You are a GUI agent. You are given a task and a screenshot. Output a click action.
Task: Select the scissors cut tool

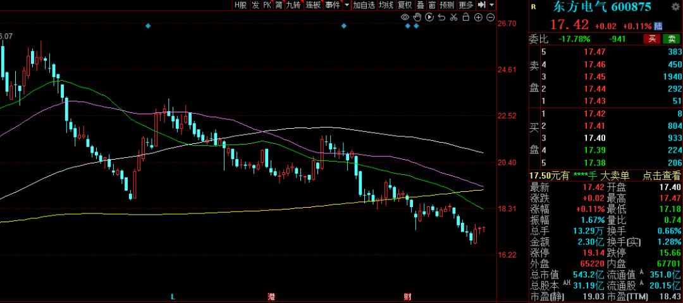[453, 17]
